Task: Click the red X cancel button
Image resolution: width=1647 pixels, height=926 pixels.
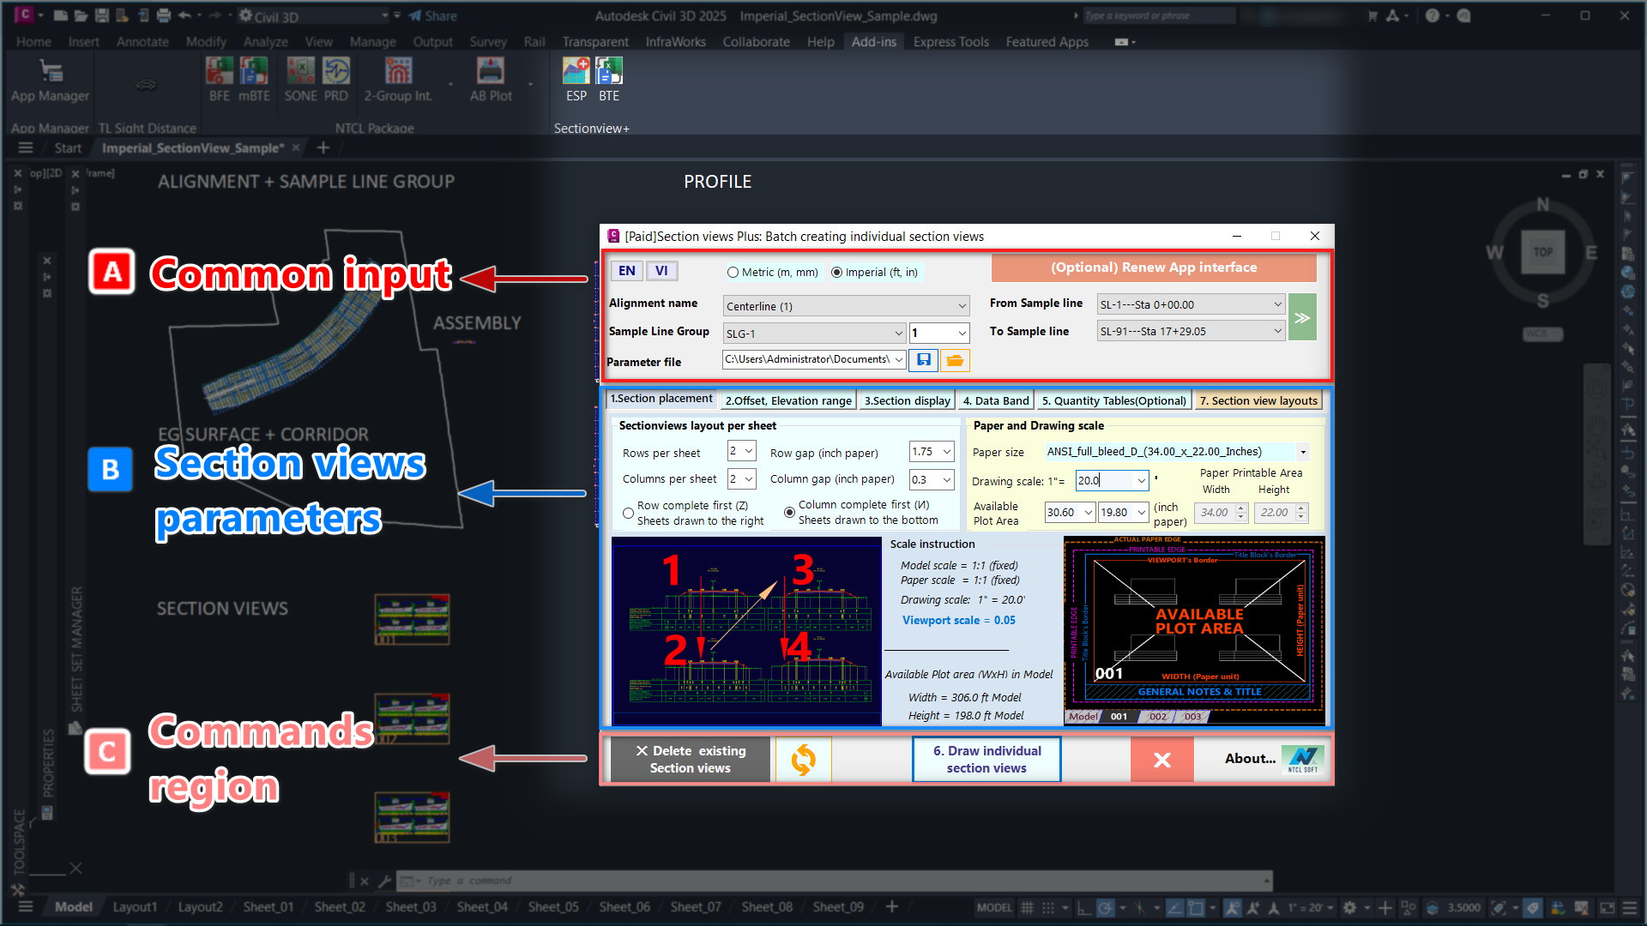Action: pyautogui.click(x=1161, y=760)
